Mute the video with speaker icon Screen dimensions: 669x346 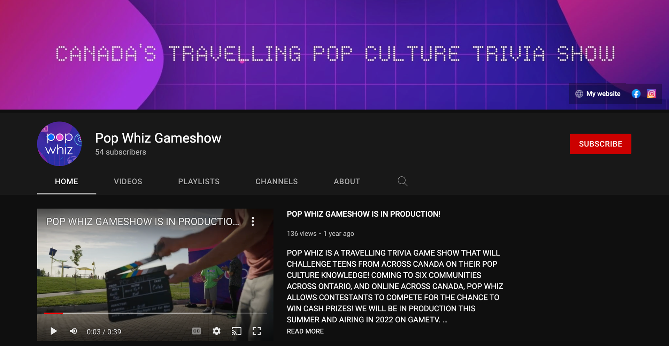click(74, 331)
